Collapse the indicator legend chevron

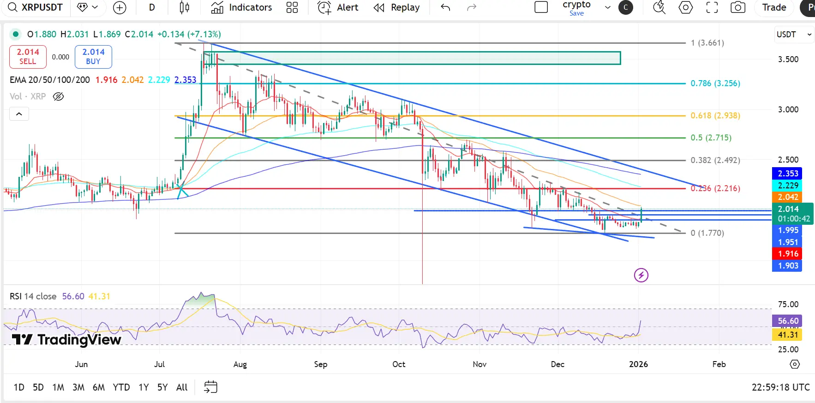pyautogui.click(x=19, y=114)
